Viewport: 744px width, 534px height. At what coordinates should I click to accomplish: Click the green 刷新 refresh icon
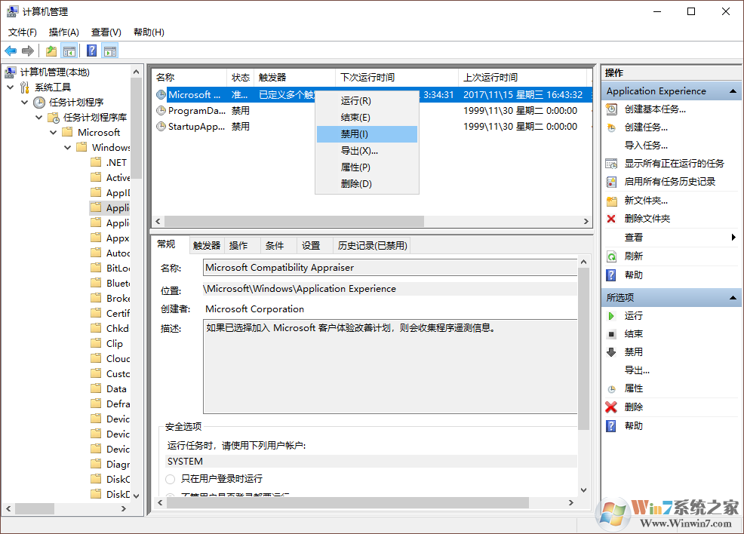pos(610,256)
